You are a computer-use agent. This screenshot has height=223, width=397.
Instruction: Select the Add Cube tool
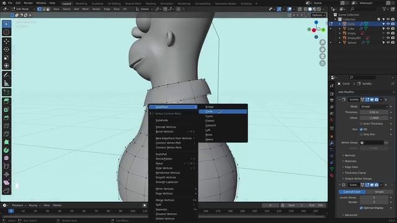tap(6, 92)
